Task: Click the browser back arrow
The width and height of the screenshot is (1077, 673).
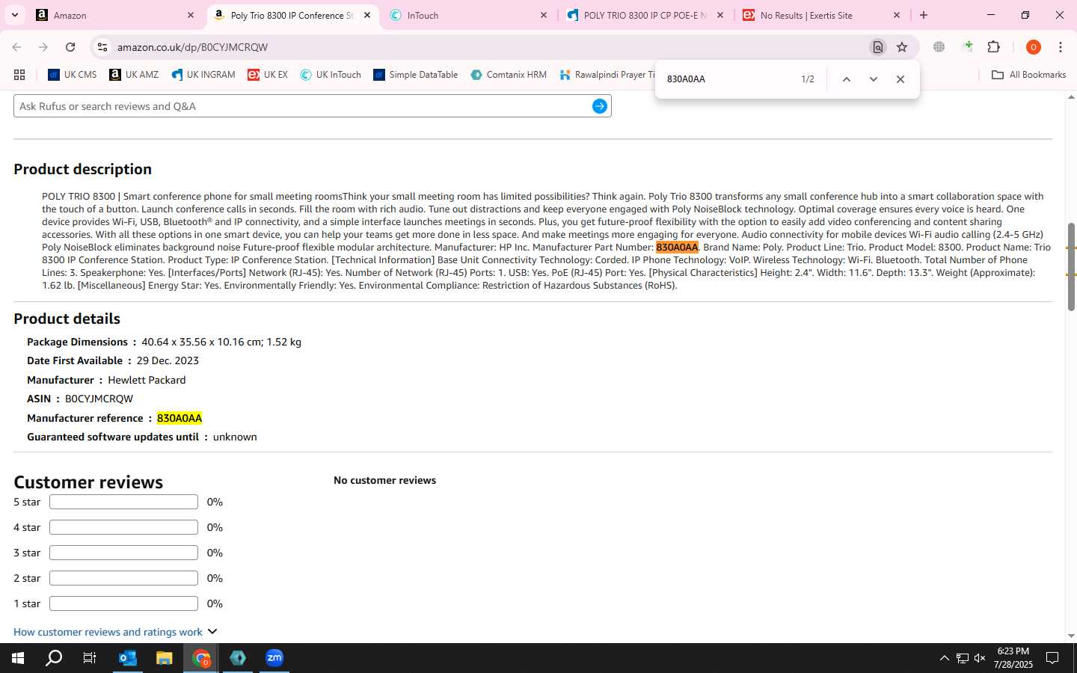Action: click(16, 47)
